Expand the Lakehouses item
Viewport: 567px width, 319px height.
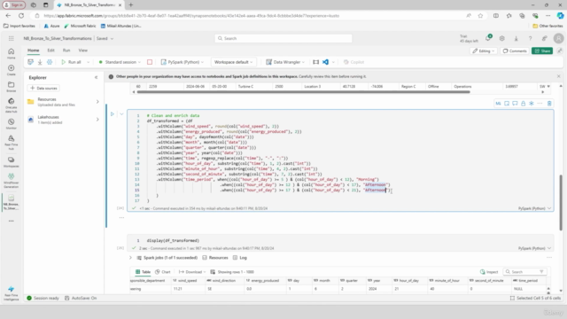97,120
